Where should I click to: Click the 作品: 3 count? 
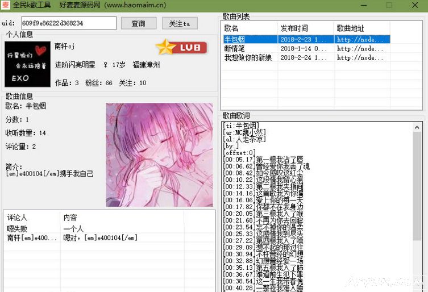point(67,83)
